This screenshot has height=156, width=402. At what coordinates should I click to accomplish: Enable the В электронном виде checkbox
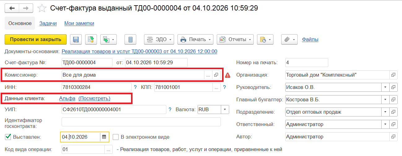coord(116,137)
